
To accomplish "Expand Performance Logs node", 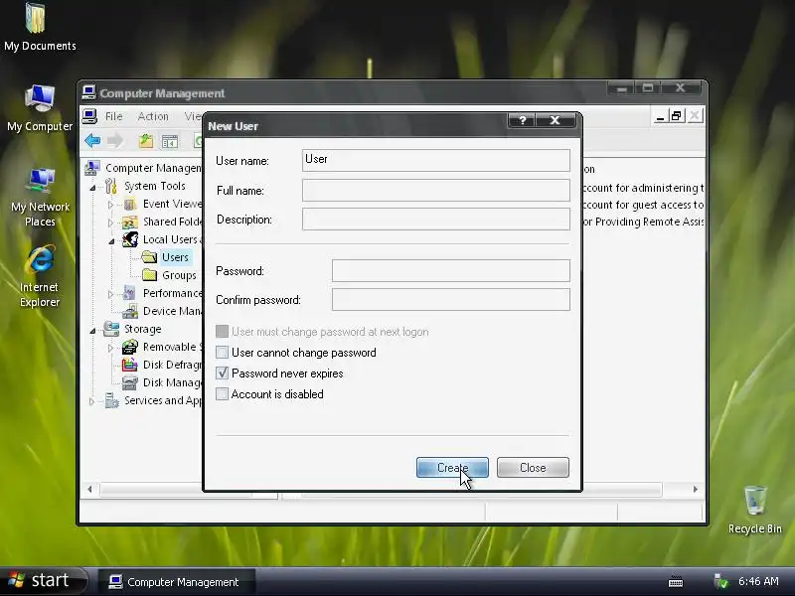I will click(x=110, y=294).
